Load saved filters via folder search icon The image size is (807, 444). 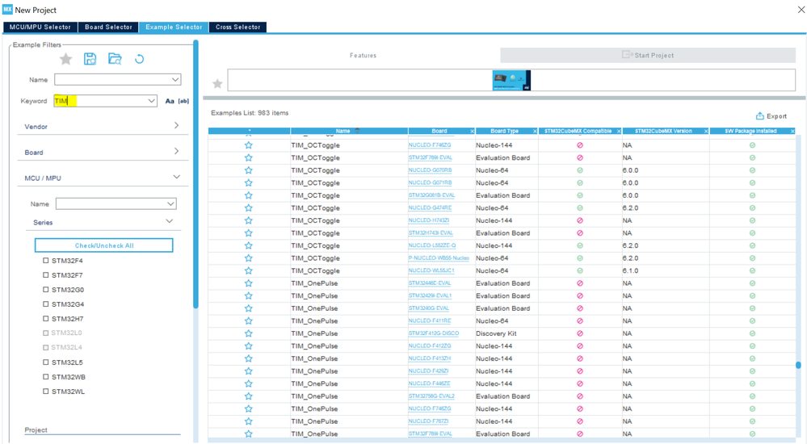(x=115, y=59)
